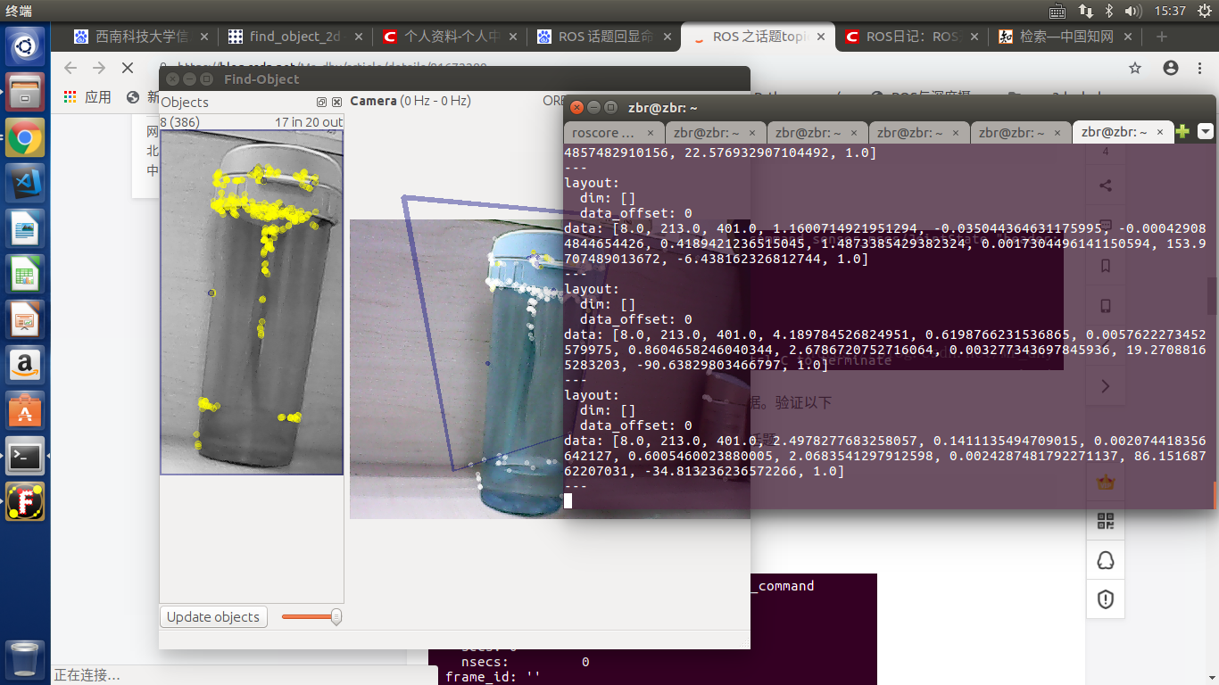Image resolution: width=1219 pixels, height=685 pixels.
Task: Expand the Chrome browser menu with three dots
Action: tap(1198, 68)
